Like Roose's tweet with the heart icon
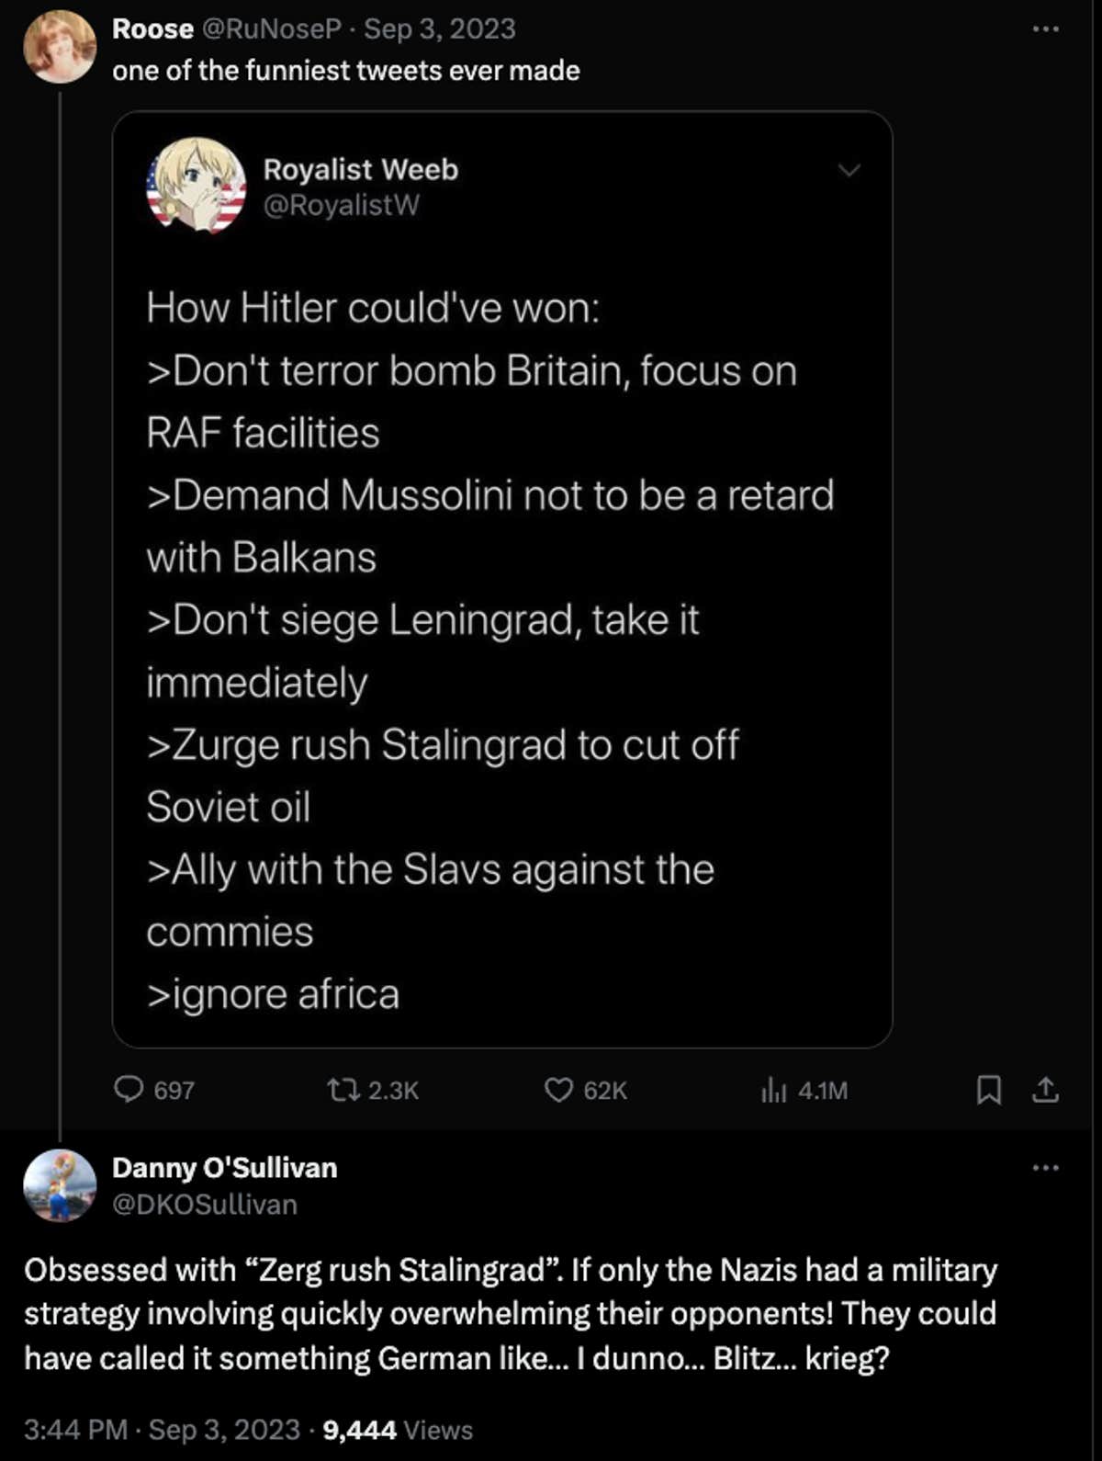This screenshot has width=1102, height=1461. pos(558,1090)
